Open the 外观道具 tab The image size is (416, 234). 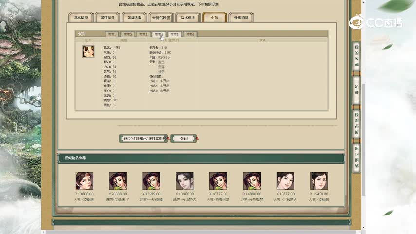(x=241, y=17)
